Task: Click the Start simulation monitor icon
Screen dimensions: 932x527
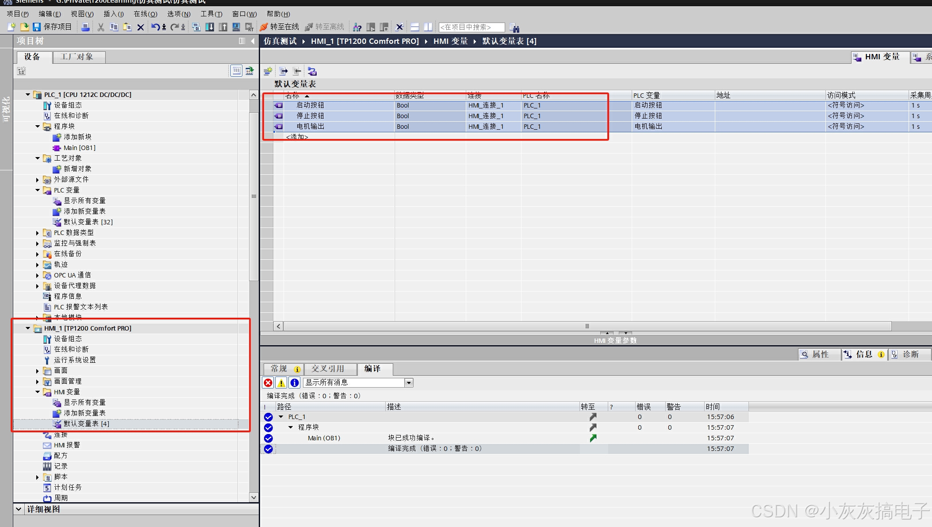Action: point(236,27)
